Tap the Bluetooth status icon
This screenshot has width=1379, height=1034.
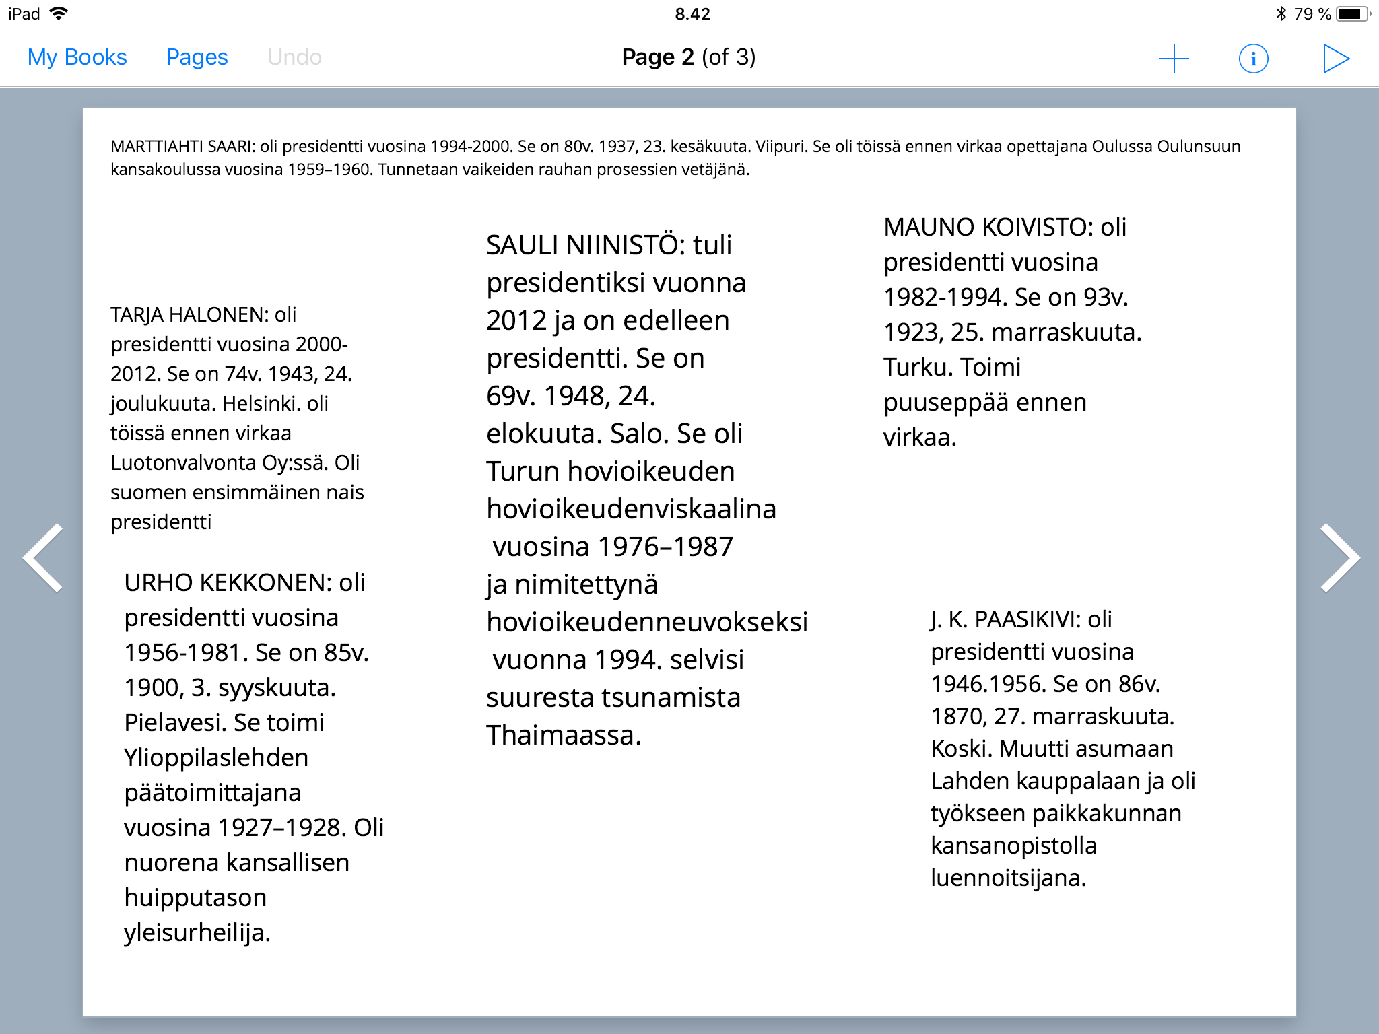click(1281, 13)
